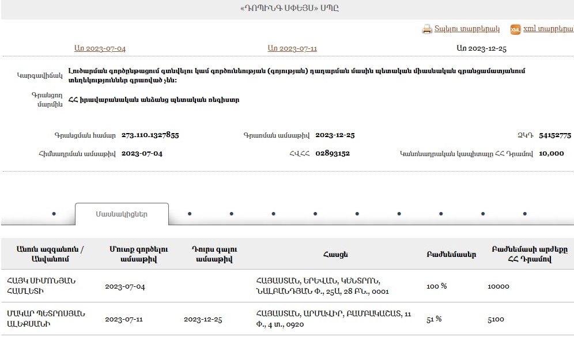Click the 51 % share value
This screenshot has height=337, width=574.
point(434,319)
